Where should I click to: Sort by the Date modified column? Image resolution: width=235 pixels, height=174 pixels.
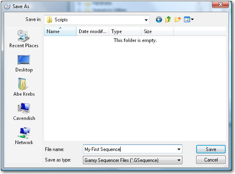[x=93, y=31]
